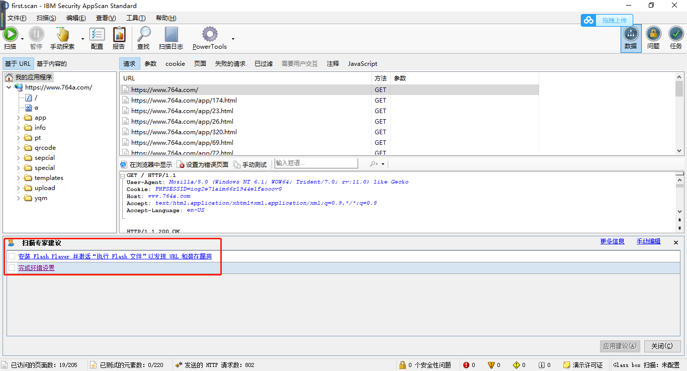The height and width of the screenshot is (371, 687).
Task: Expand the templates folder in tree
Action: 19,178
